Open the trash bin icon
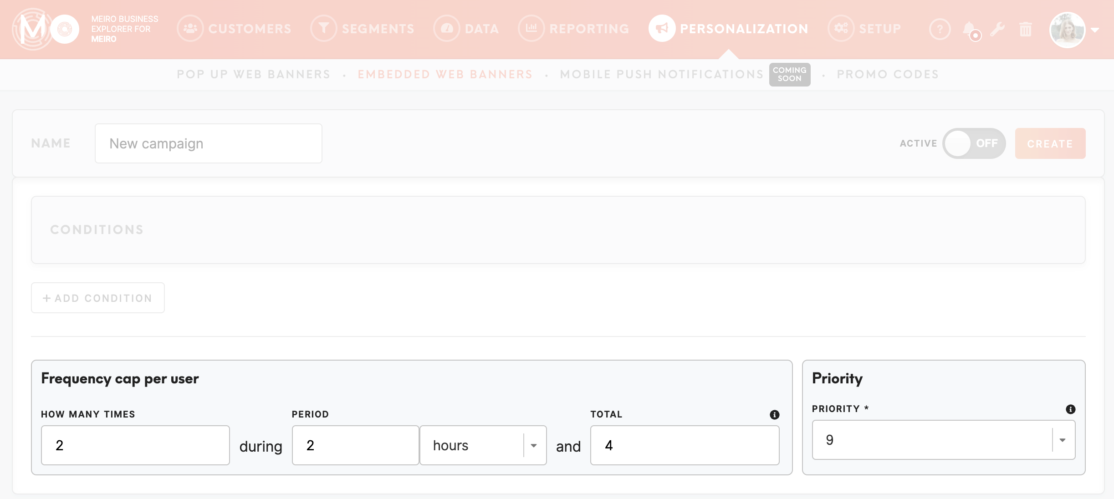The height and width of the screenshot is (499, 1114). (x=1026, y=30)
